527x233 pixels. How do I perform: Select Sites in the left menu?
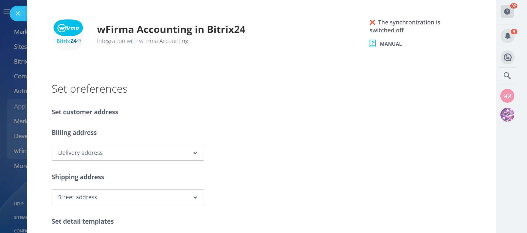click(20, 47)
